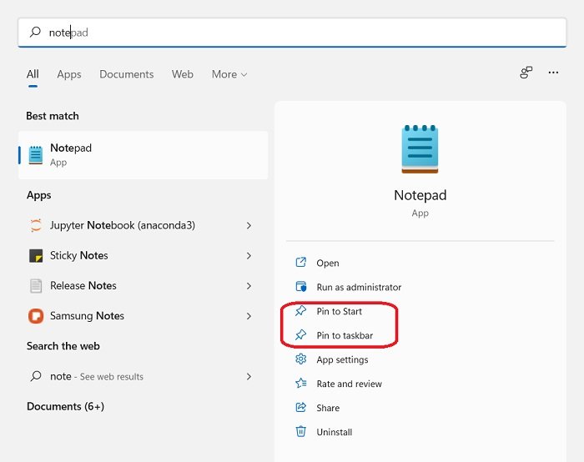Open the three-dot more options menu
The image size is (584, 462).
pyautogui.click(x=553, y=73)
